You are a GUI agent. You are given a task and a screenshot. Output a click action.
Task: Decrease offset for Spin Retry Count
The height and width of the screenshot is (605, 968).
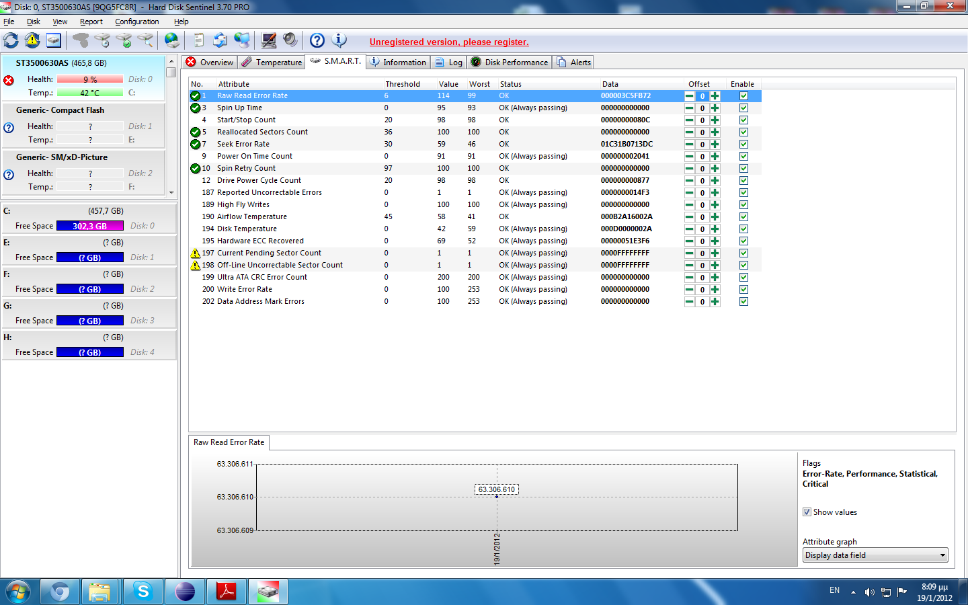pos(690,169)
